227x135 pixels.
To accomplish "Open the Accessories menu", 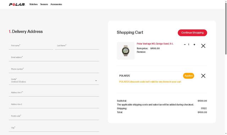I will pos(56,4).
